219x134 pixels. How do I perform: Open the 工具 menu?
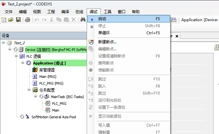click(x=108, y=12)
